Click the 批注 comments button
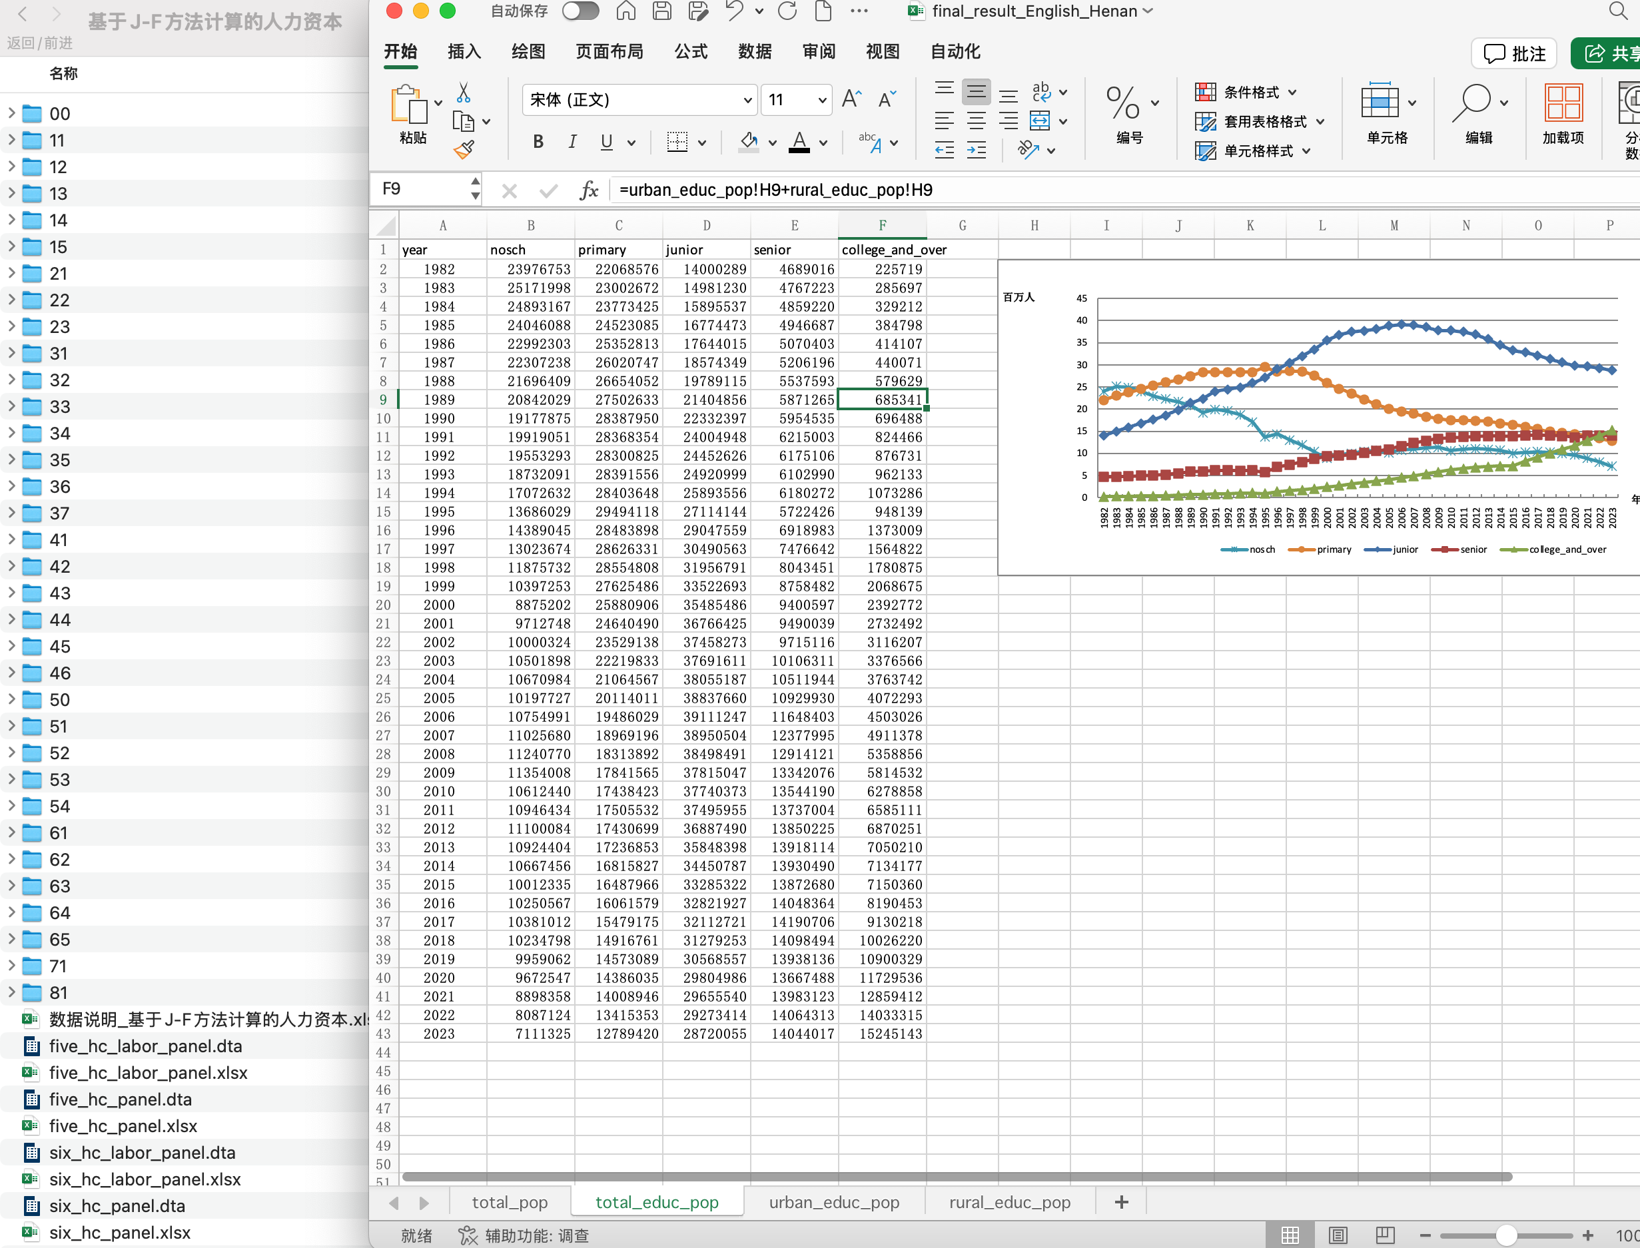Viewport: 1640px width, 1248px height. pyautogui.click(x=1514, y=53)
